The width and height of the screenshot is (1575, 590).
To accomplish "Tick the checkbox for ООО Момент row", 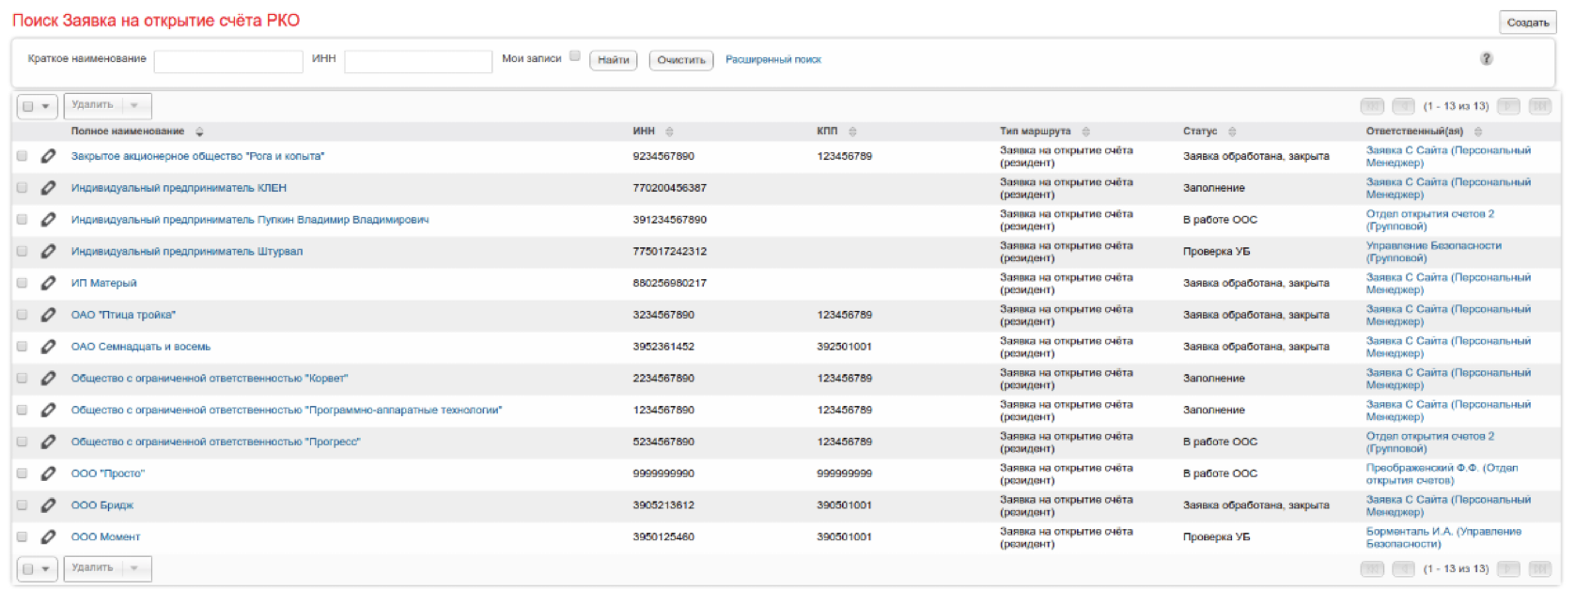I will click(23, 537).
